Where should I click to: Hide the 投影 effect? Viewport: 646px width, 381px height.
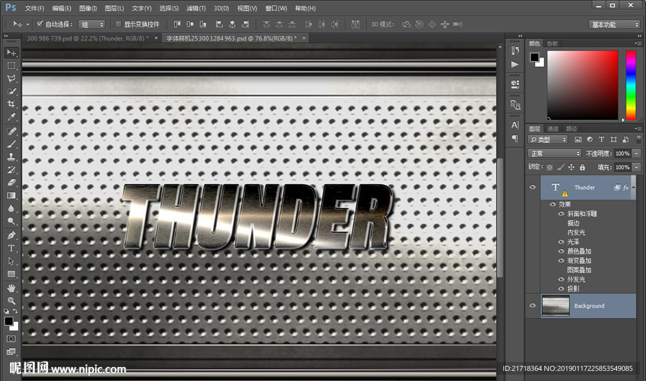point(561,289)
